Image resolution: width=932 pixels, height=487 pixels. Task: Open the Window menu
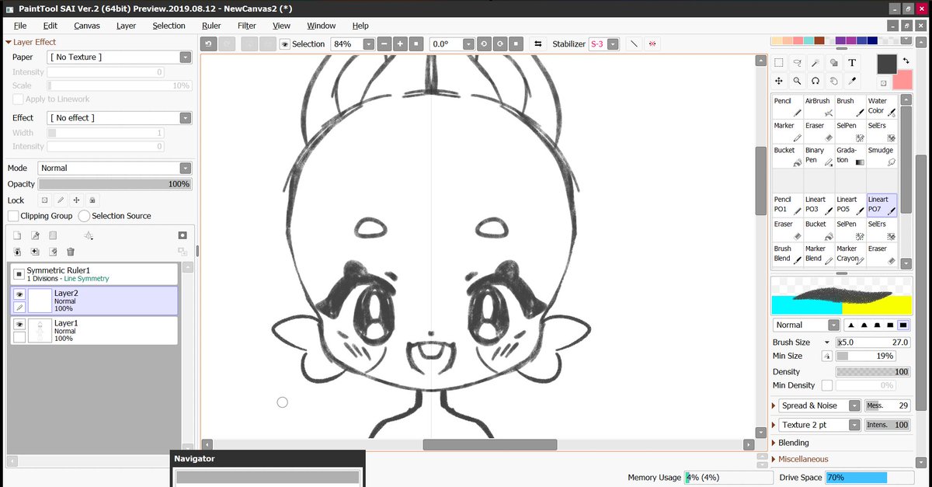click(321, 26)
